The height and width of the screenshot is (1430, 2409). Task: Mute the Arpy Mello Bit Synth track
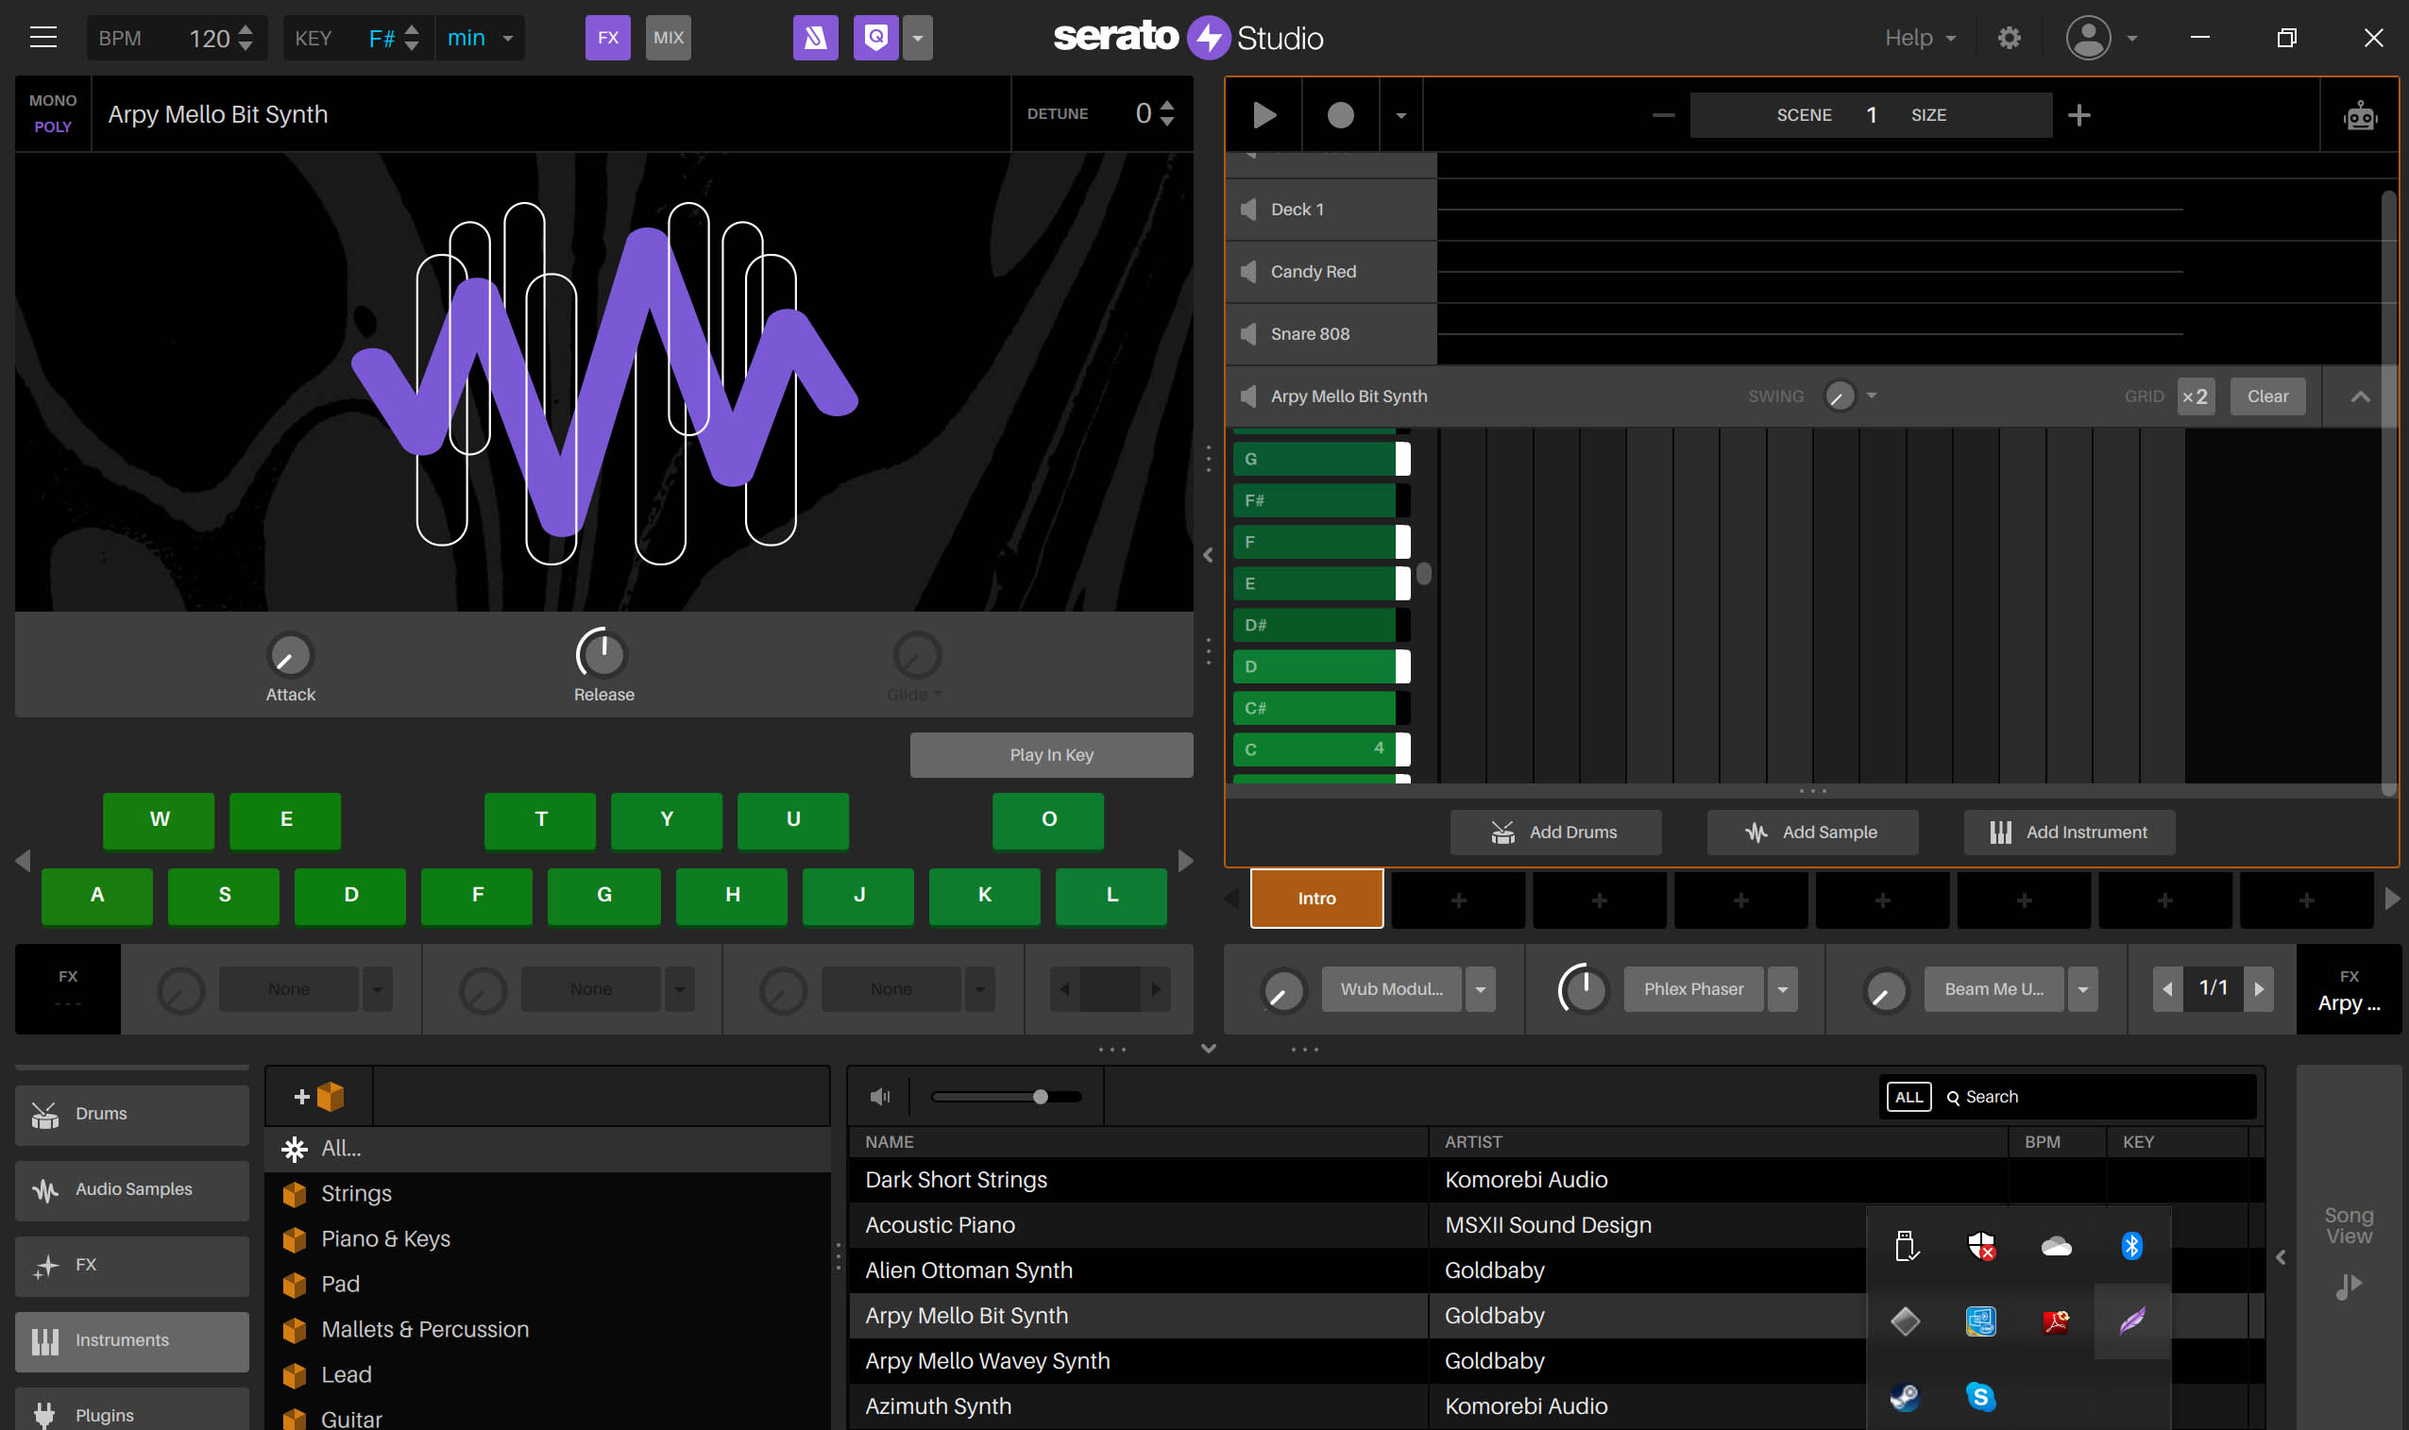pyautogui.click(x=1248, y=396)
